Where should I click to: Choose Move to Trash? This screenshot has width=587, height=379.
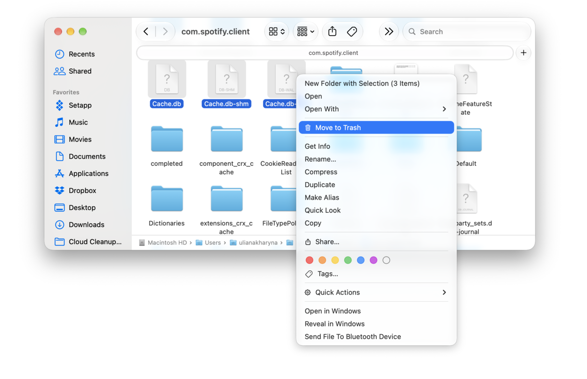click(x=377, y=127)
